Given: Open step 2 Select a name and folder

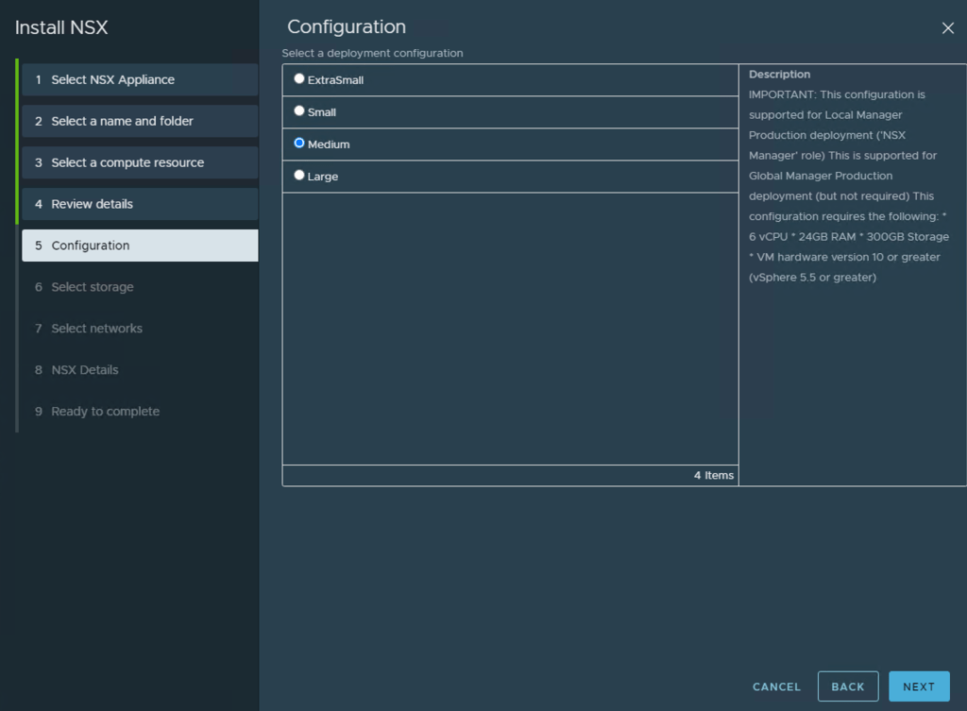Looking at the screenshot, I should [x=122, y=121].
